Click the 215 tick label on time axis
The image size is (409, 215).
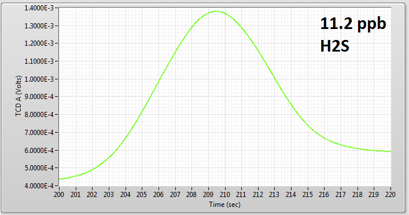[x=308, y=195]
